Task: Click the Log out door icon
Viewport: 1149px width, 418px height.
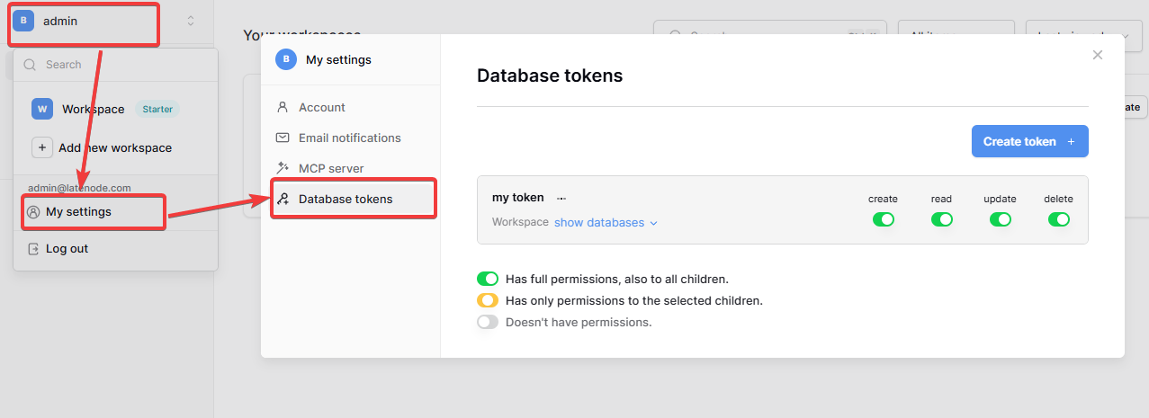Action: [x=33, y=249]
